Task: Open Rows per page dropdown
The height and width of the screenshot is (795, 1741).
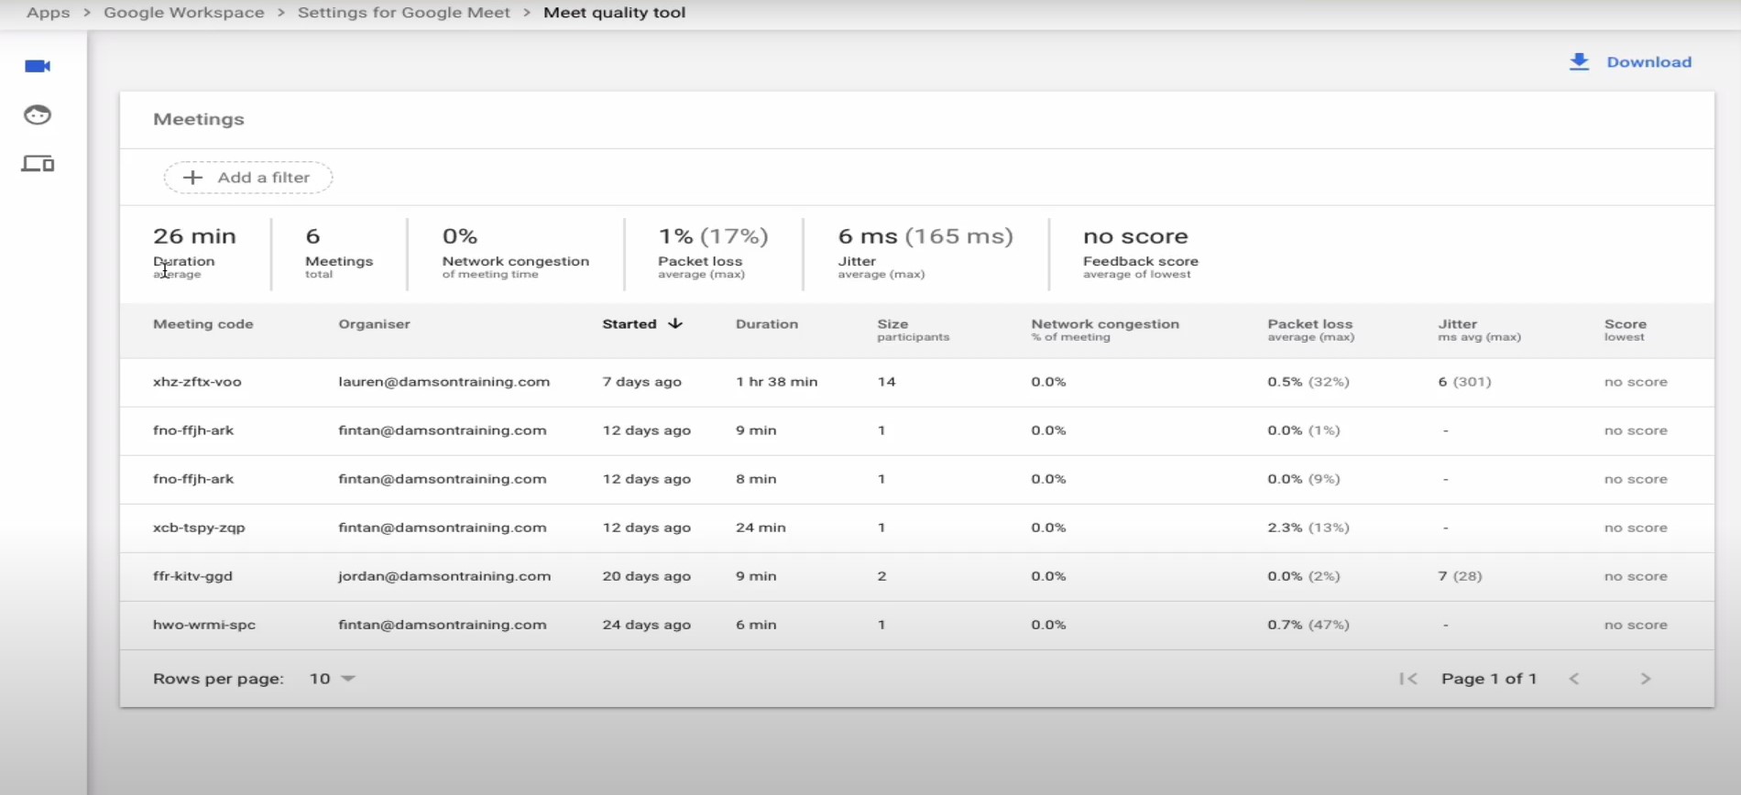Action: (333, 679)
